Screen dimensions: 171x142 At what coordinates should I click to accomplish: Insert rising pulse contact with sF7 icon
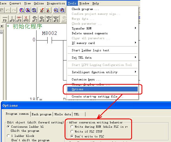coord(35,19)
